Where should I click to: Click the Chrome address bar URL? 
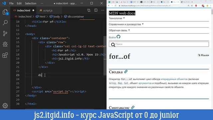146,6
